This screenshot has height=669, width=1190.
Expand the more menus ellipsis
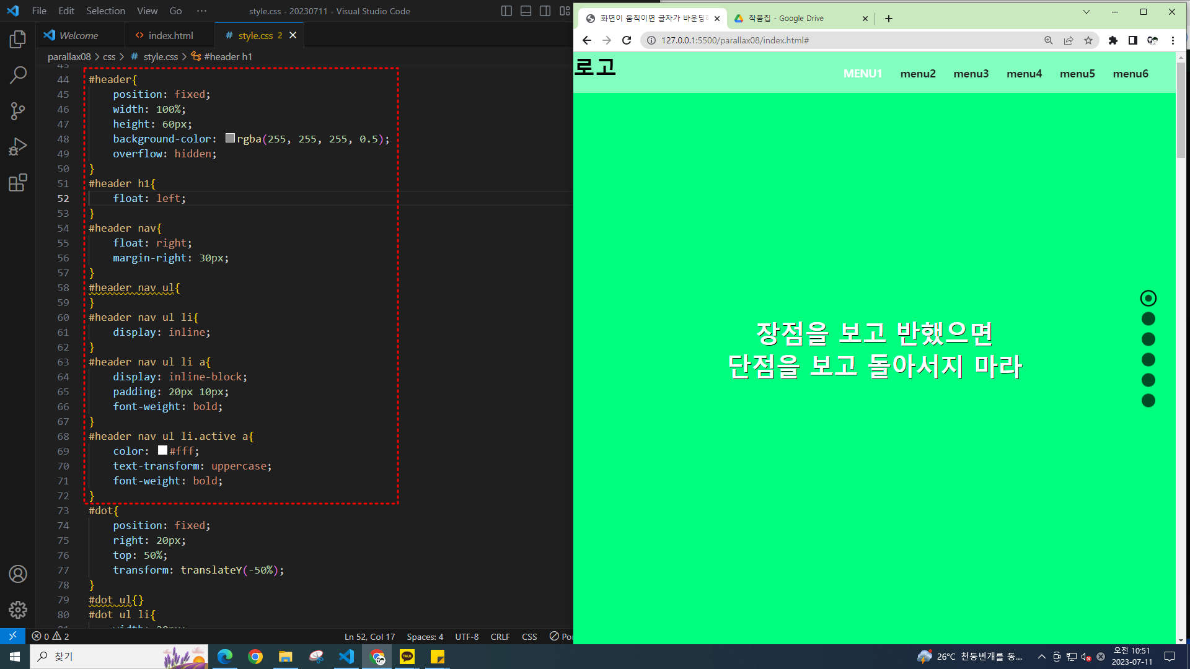pyautogui.click(x=201, y=11)
